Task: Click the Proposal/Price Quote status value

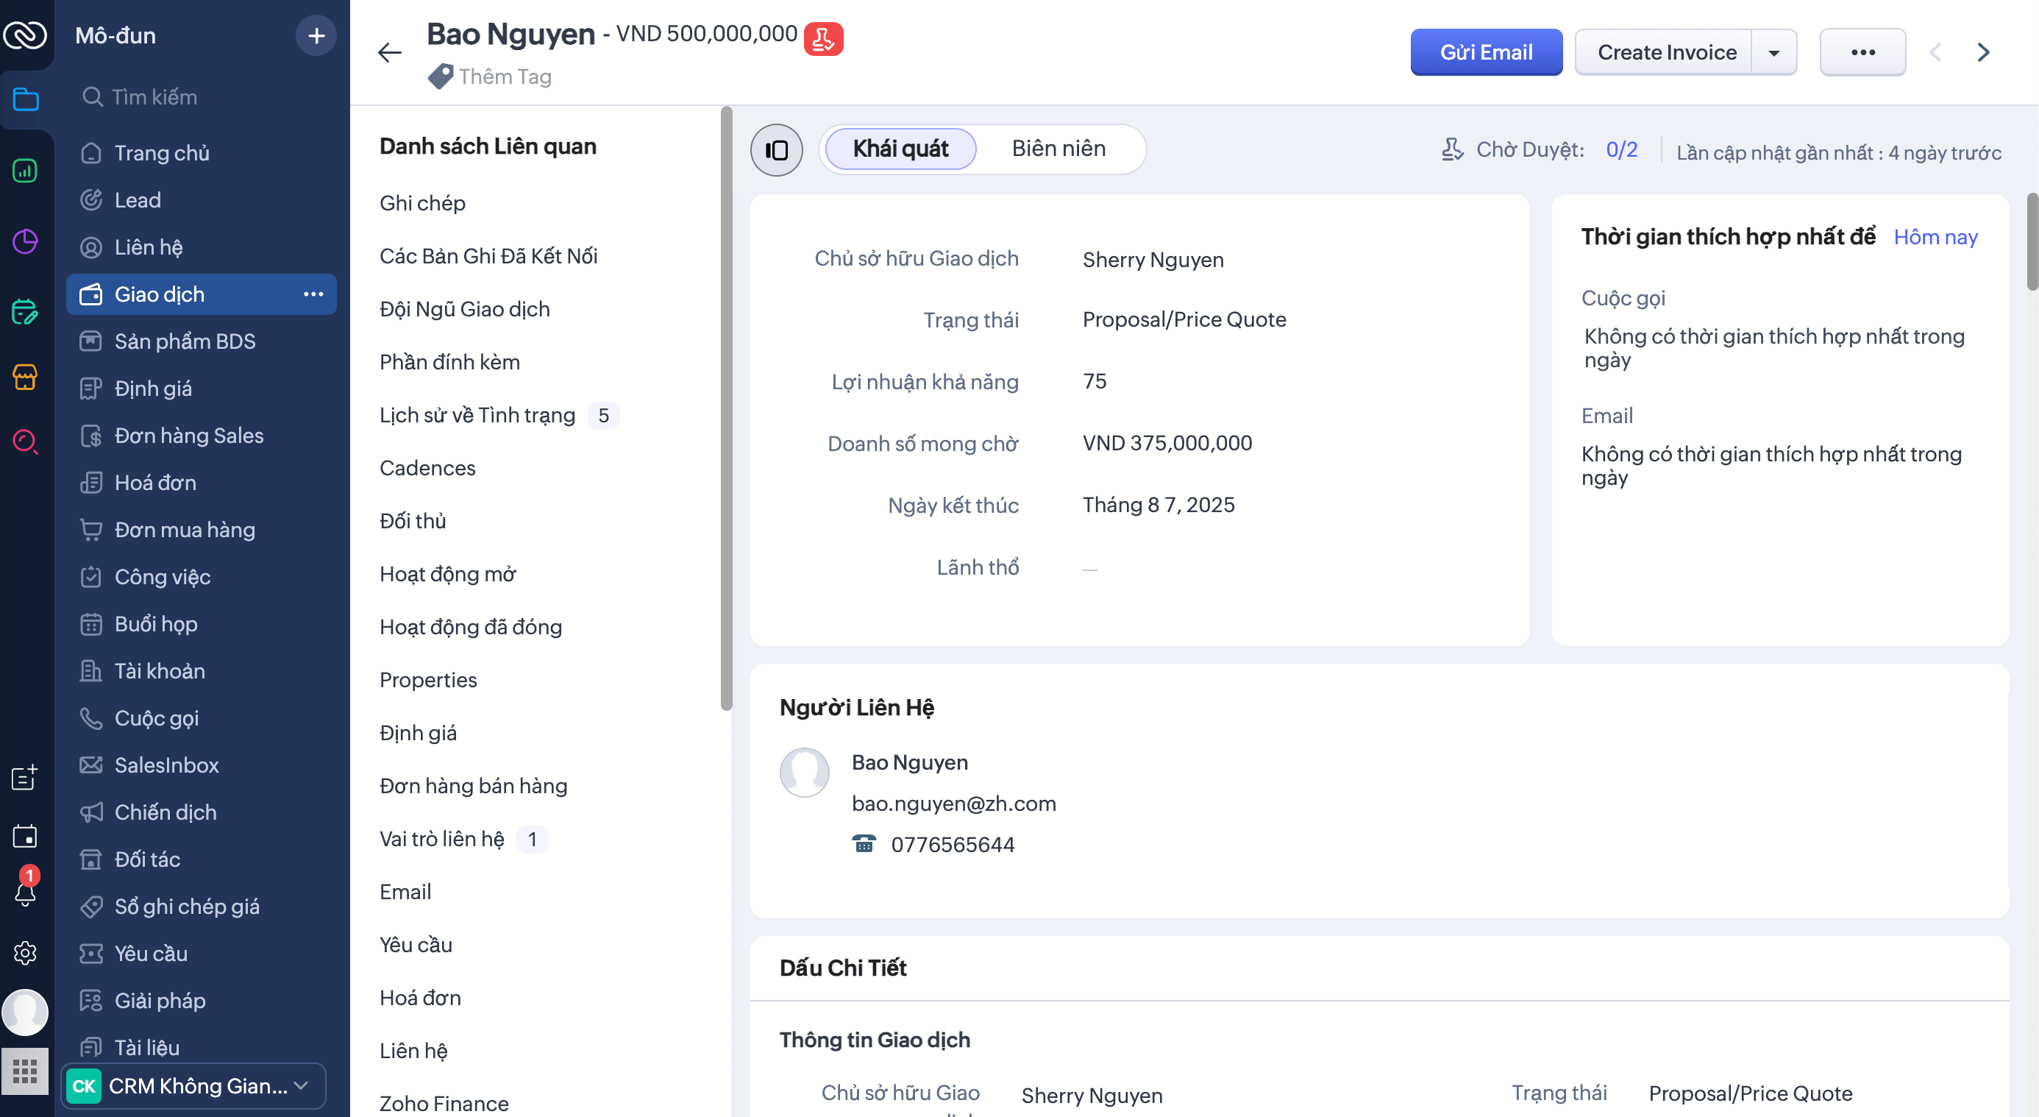Action: pyautogui.click(x=1184, y=320)
